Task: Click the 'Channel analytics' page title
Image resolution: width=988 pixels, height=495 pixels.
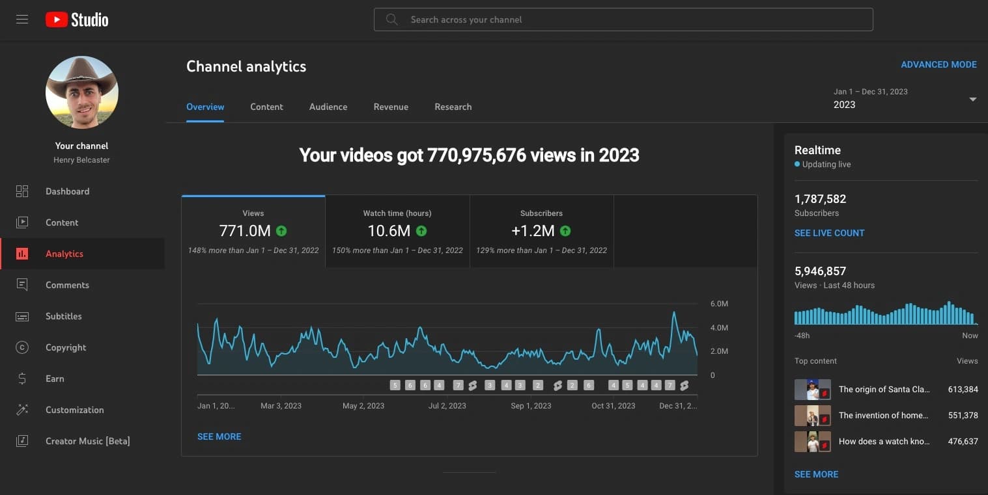Action: point(246,66)
